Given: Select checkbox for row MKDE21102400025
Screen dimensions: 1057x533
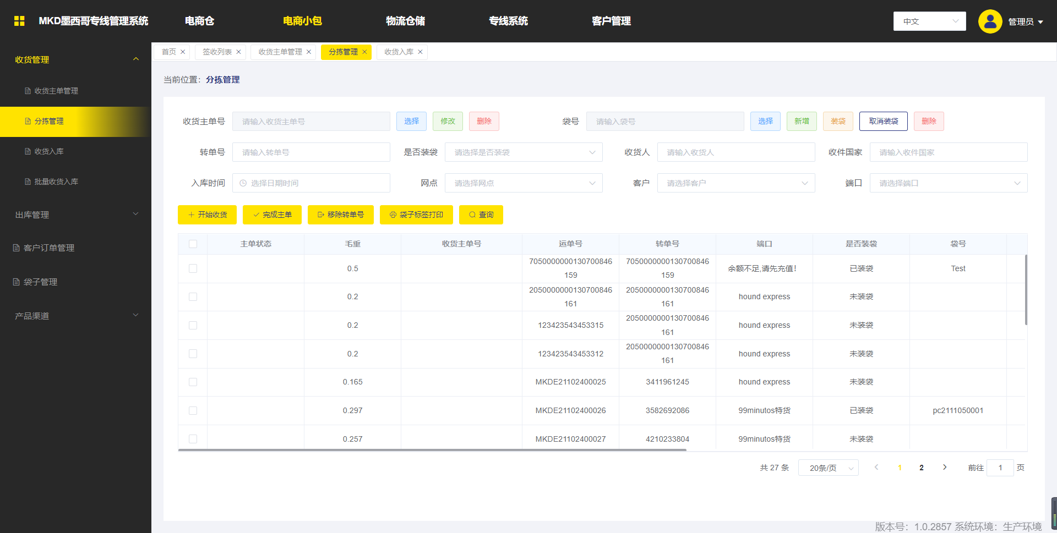Looking at the screenshot, I should point(193,382).
